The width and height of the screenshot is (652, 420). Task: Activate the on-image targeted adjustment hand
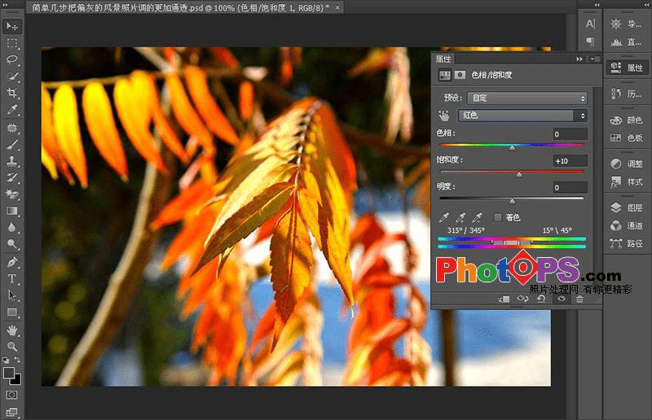(x=444, y=116)
